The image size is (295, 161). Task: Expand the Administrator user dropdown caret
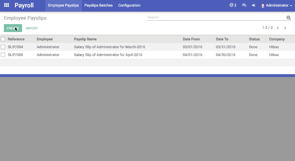(x=291, y=6)
